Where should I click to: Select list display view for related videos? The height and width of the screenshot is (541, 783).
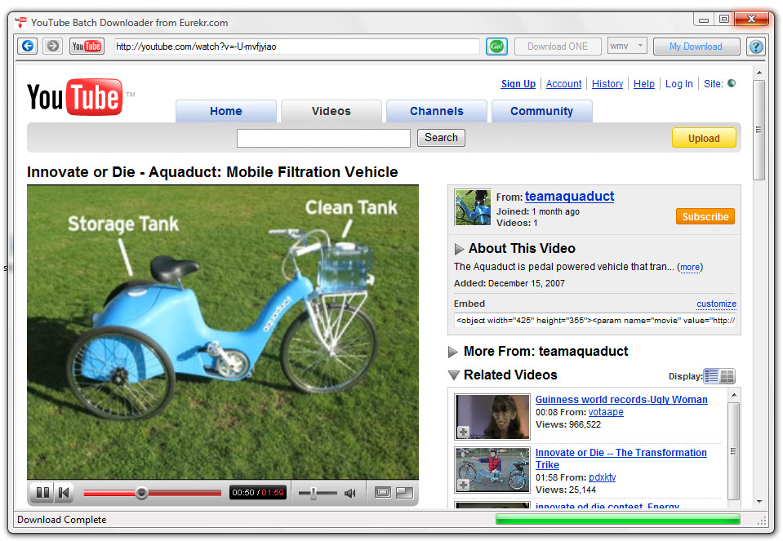point(711,376)
